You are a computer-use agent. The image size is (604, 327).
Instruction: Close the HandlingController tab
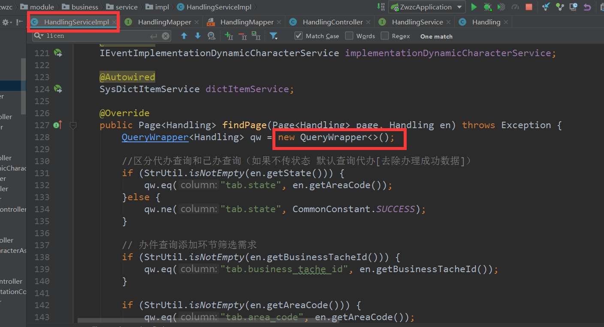[x=368, y=22]
